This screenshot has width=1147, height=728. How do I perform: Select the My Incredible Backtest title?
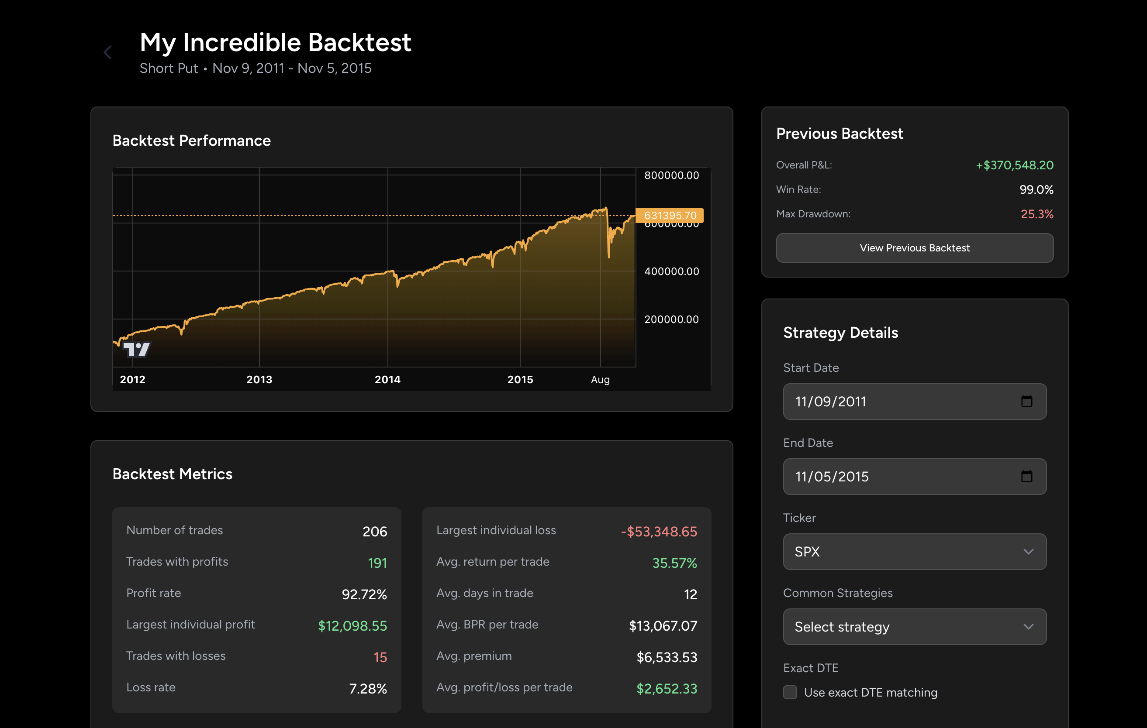click(275, 42)
